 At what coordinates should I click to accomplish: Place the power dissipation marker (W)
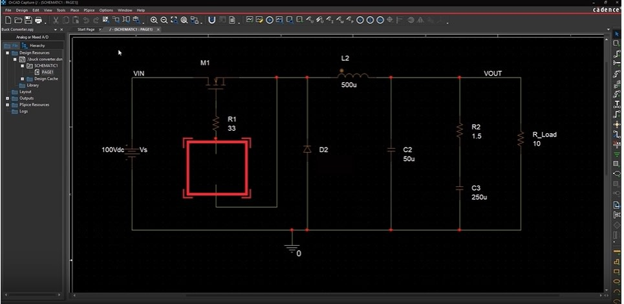[340, 19]
